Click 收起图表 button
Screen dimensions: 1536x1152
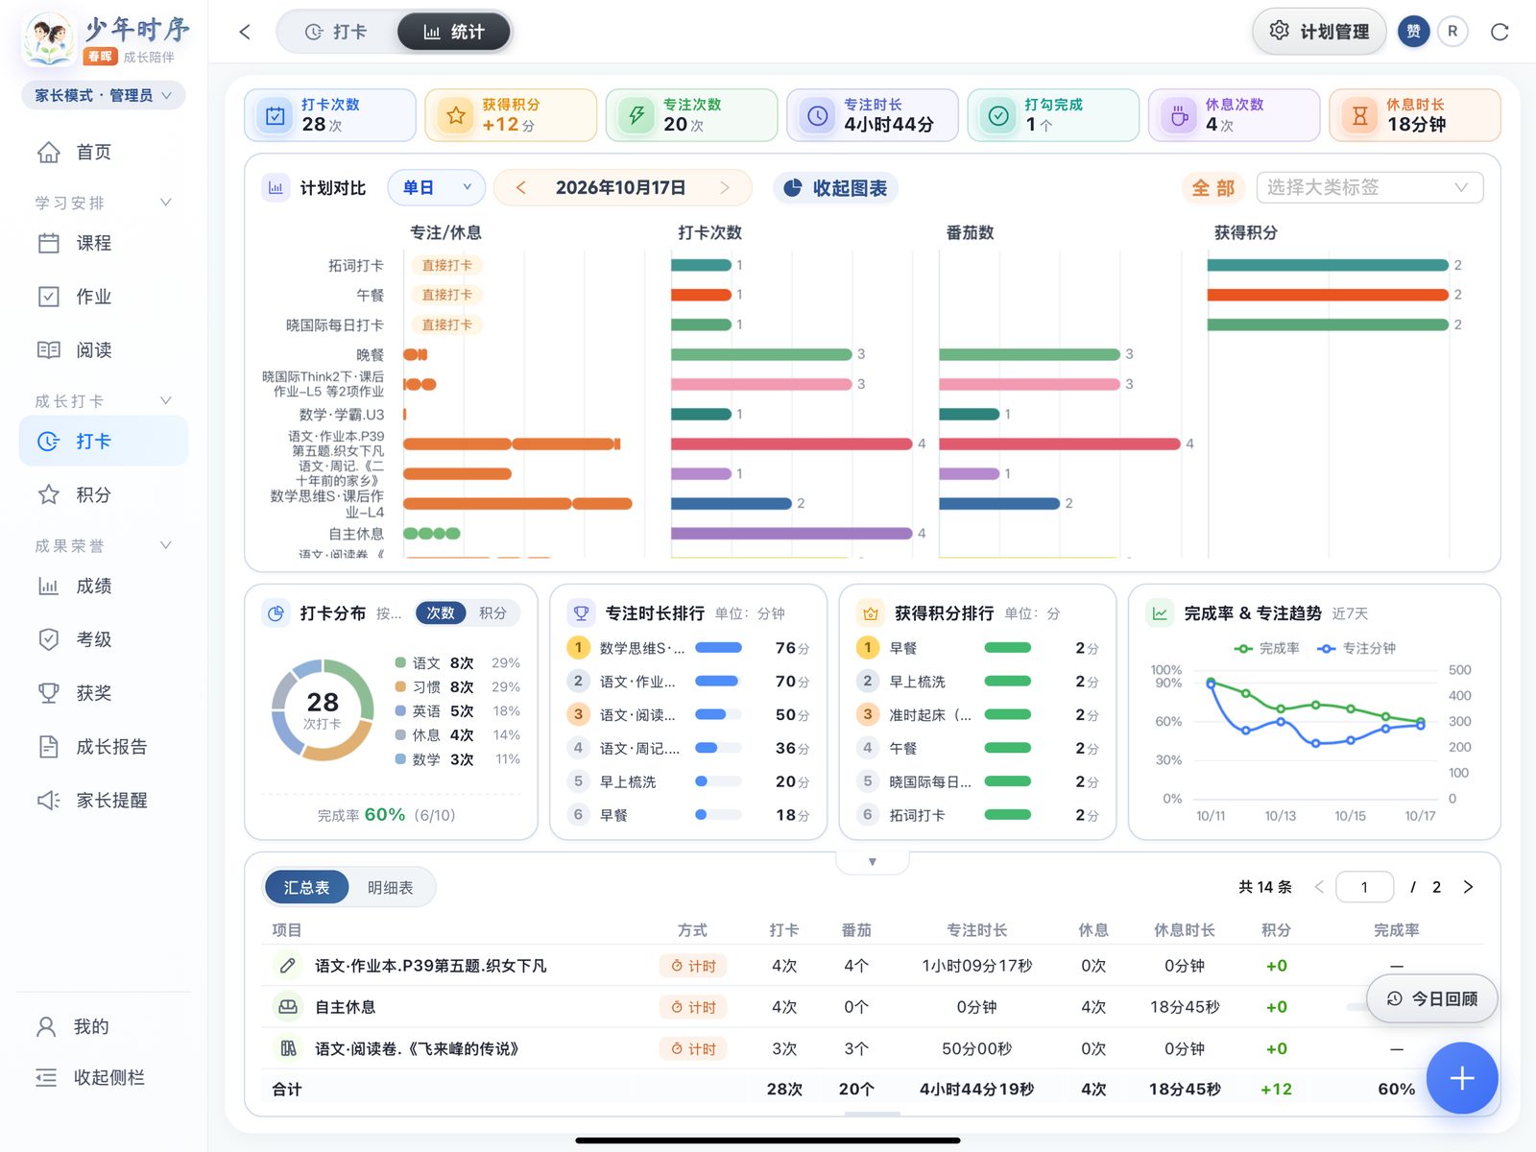[835, 188]
